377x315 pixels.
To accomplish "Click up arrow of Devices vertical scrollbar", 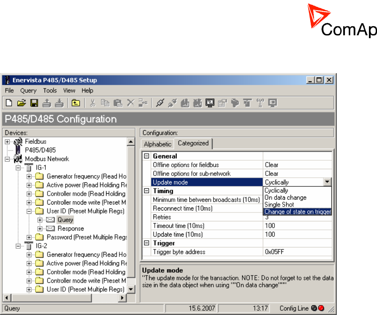I will coord(131,141).
